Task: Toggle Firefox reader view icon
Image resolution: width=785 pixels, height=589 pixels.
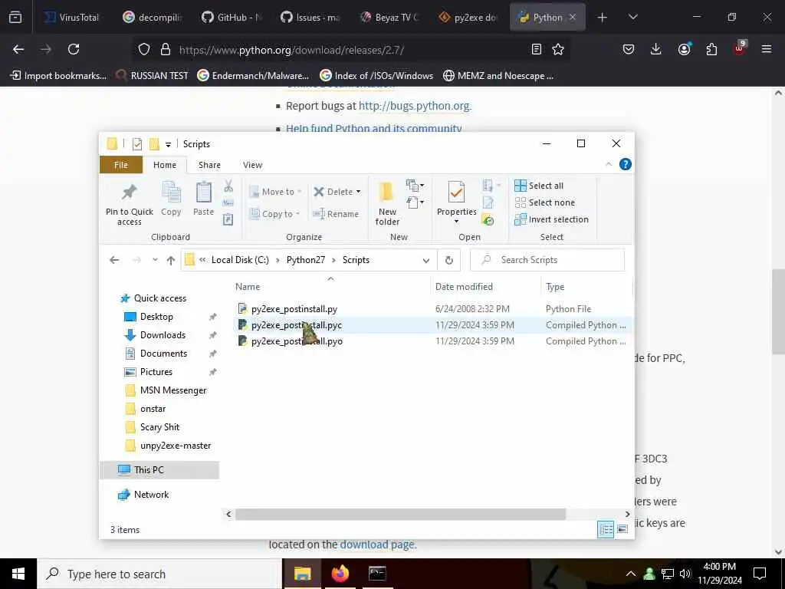Action: pyautogui.click(x=536, y=49)
